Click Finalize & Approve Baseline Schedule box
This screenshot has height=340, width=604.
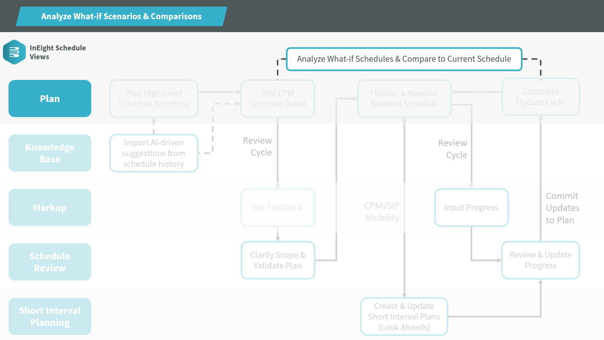tap(404, 99)
